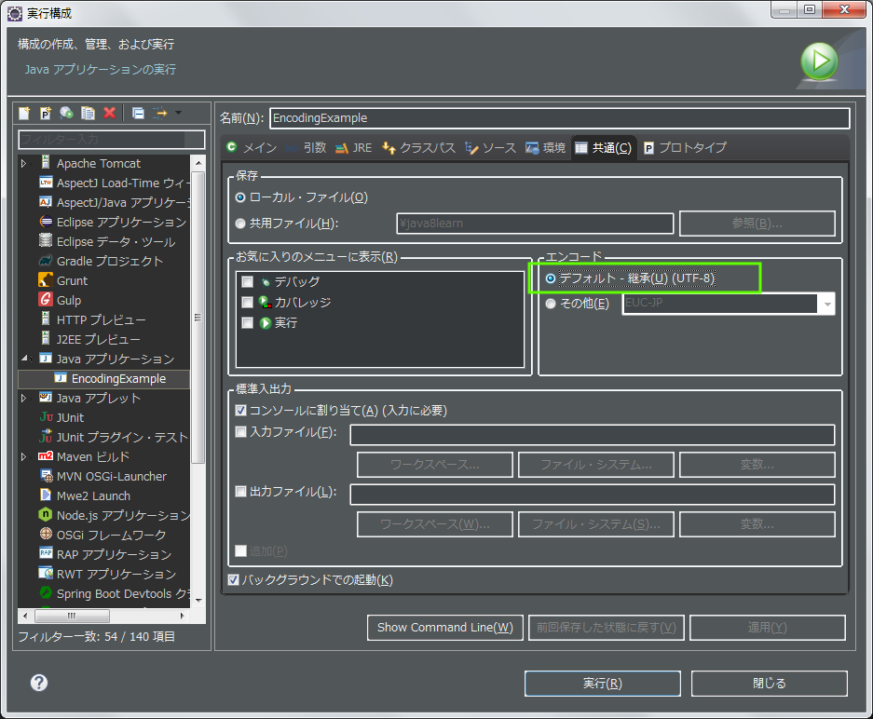Enable the デバッグ favorites checkbox

[x=247, y=281]
